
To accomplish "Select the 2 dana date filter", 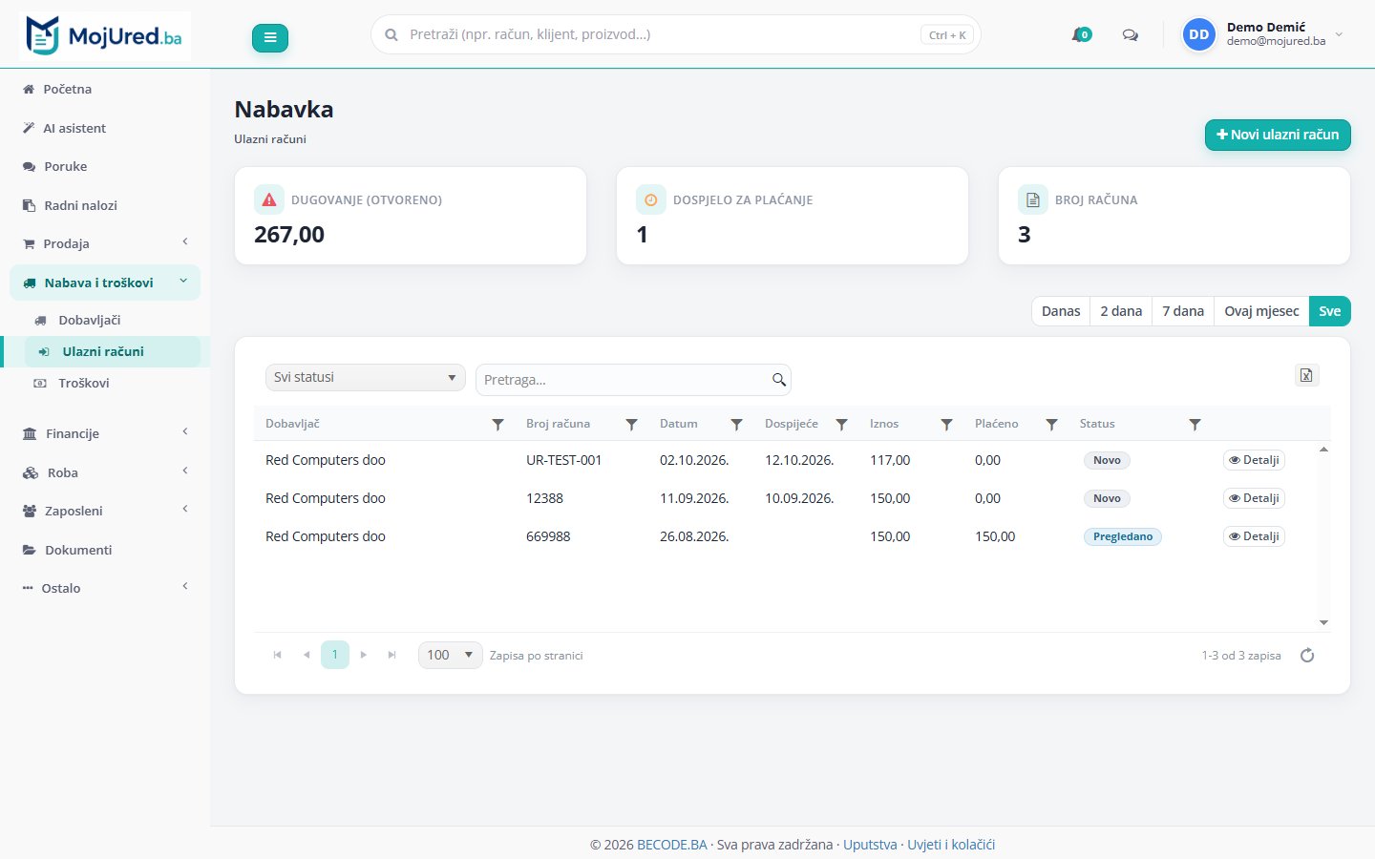I will [1121, 311].
